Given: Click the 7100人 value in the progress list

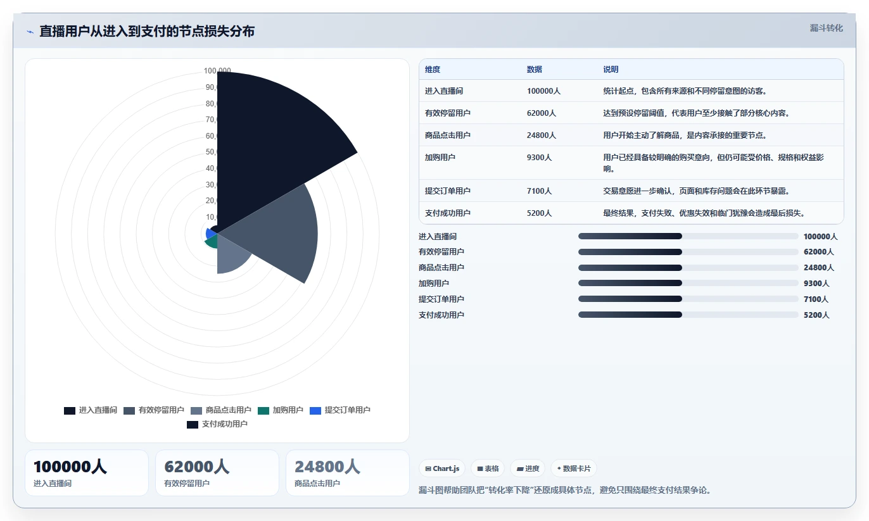Looking at the screenshot, I should tap(816, 299).
